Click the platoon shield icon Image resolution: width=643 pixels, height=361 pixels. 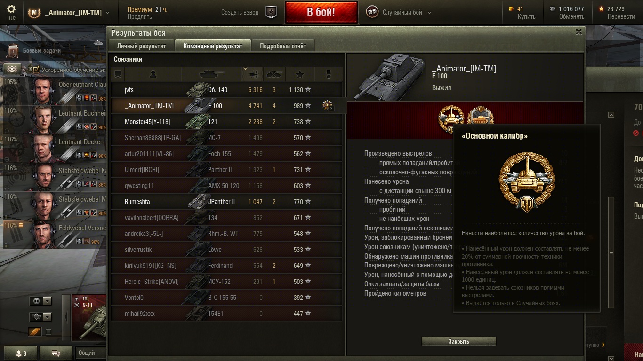click(271, 12)
